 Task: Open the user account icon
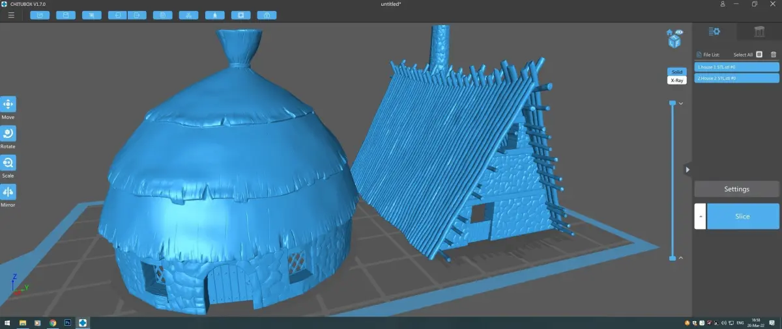tap(723, 4)
